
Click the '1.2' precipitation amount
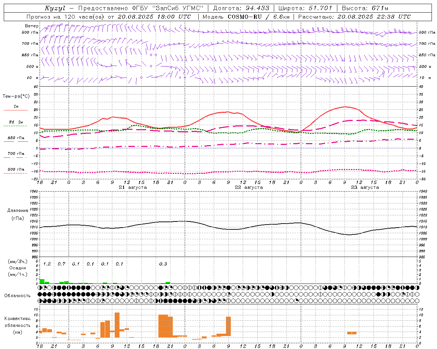(x=47, y=264)
